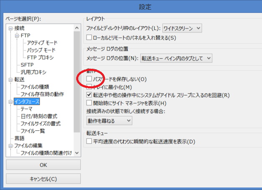The height and width of the screenshot is (190, 262).
Task: Click the page tree scrollbar down arrow
Action: pos(77,153)
